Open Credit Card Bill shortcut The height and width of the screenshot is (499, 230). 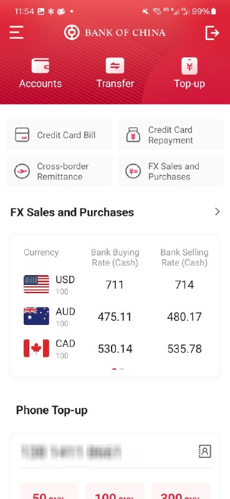click(59, 135)
